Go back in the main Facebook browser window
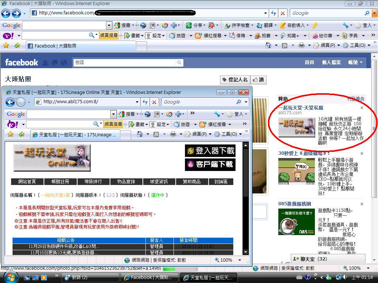 click(6, 13)
